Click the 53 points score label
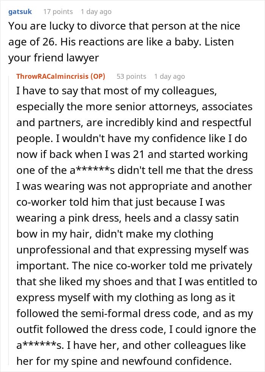This screenshot has width=265, height=372. click(x=131, y=77)
